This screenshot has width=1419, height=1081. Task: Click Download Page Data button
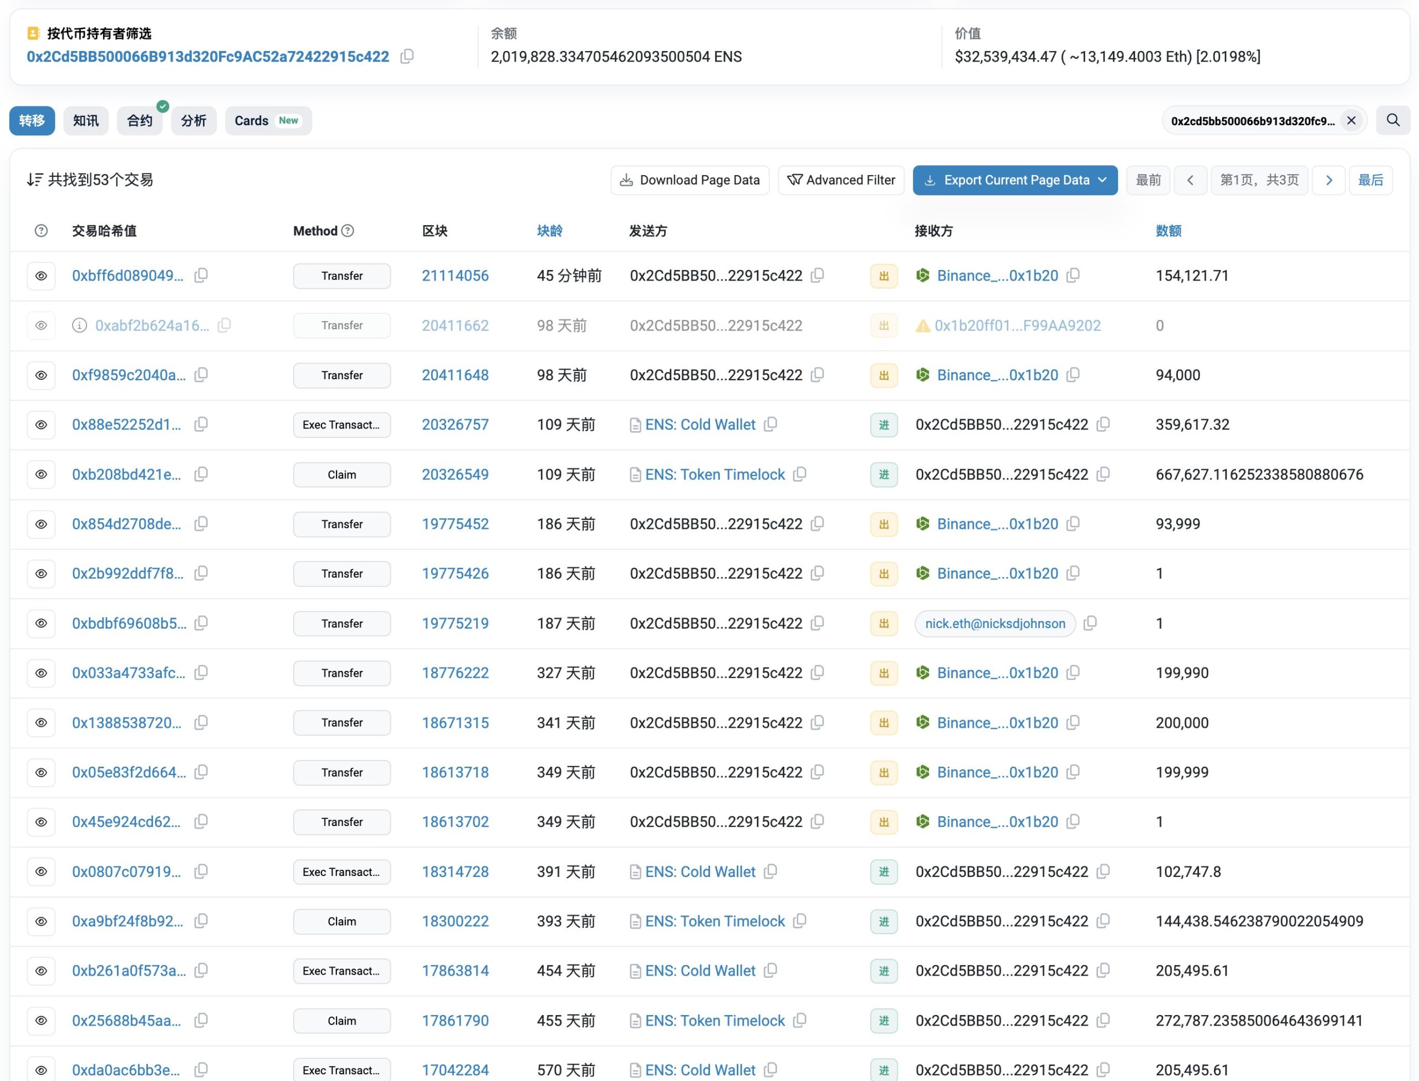690,180
